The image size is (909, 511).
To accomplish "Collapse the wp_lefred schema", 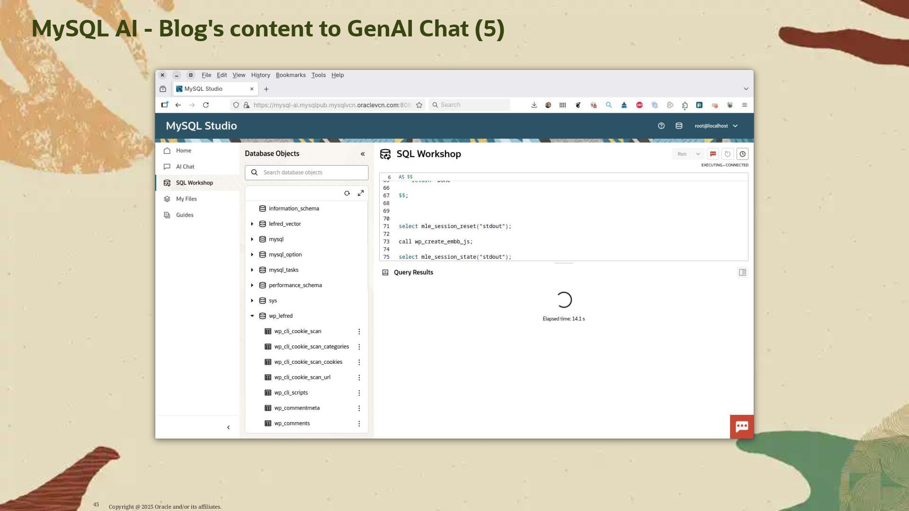I will 252,316.
